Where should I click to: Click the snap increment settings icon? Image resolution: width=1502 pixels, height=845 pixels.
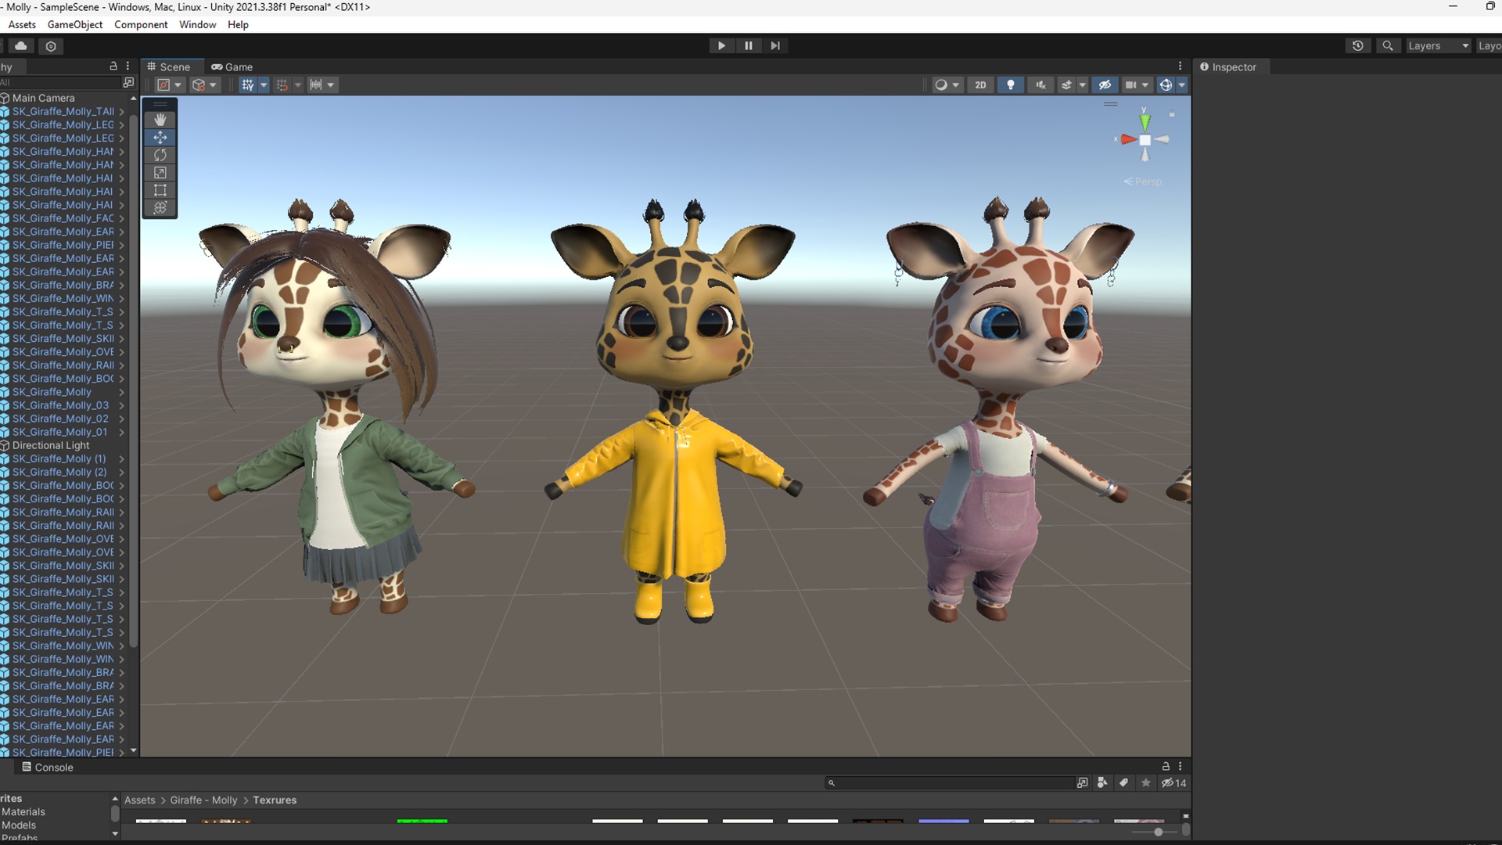click(321, 84)
